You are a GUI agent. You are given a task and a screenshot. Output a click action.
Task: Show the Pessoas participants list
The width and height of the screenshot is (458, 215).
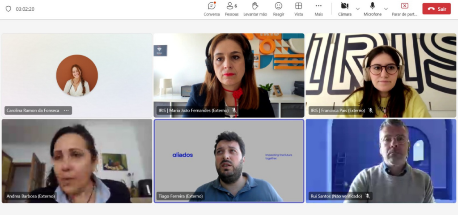[231, 9]
